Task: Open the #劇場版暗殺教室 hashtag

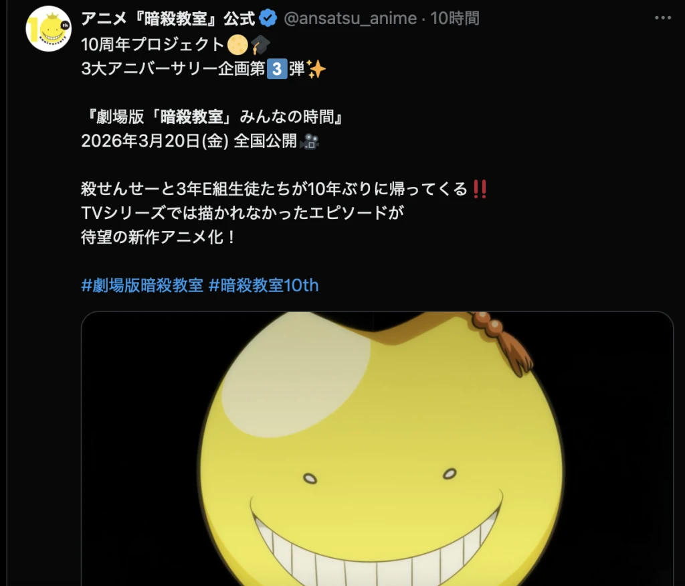Action: [x=142, y=285]
